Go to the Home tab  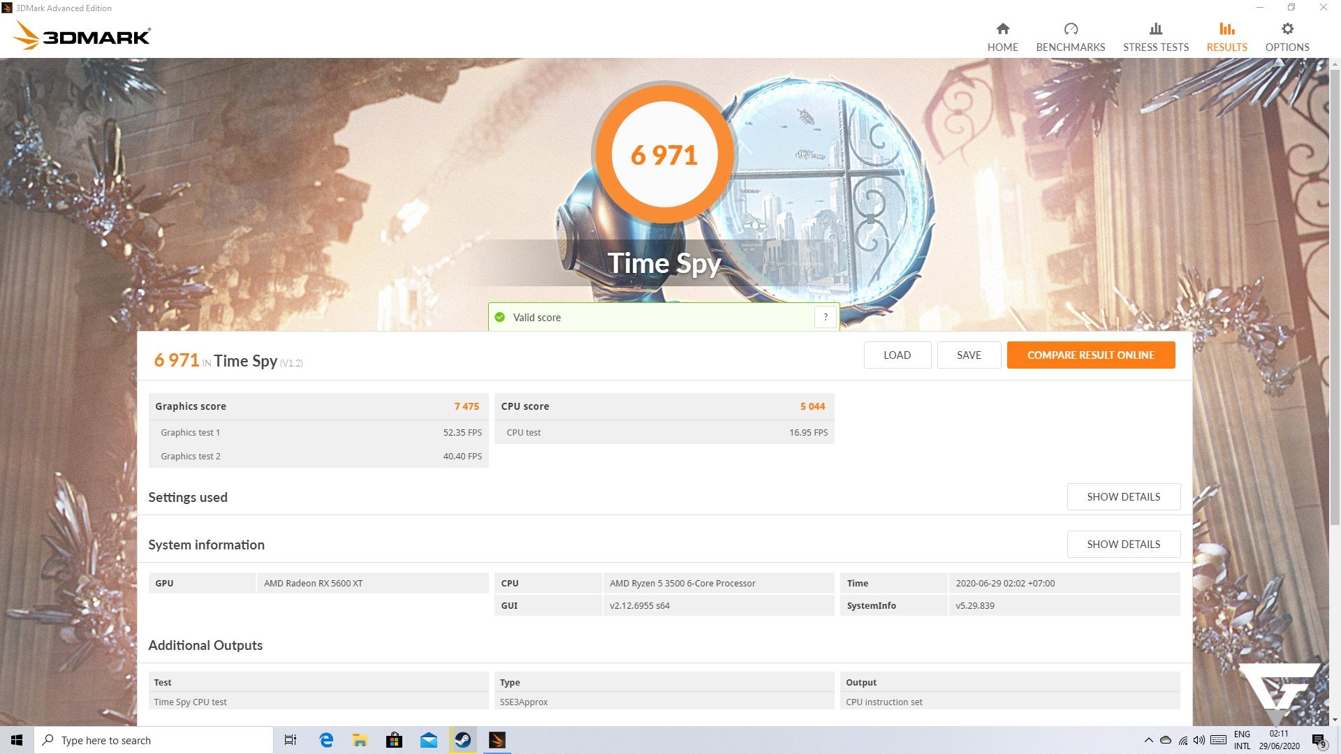point(1002,37)
